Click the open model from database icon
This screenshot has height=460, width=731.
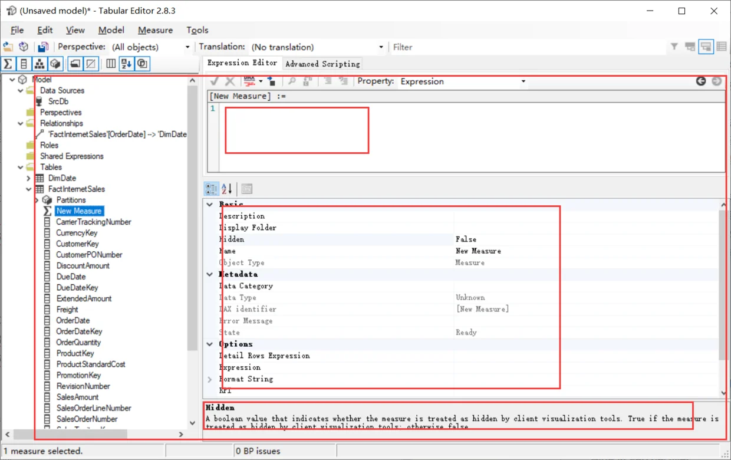pos(24,47)
